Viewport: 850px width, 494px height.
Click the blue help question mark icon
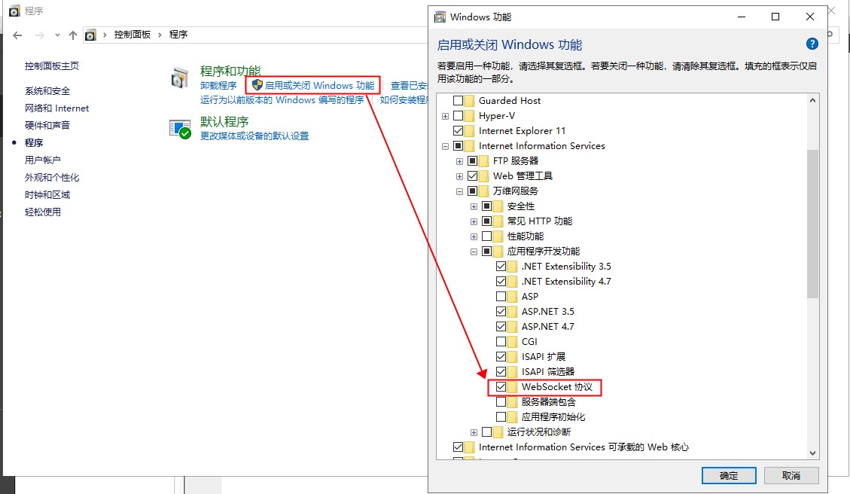pos(812,44)
